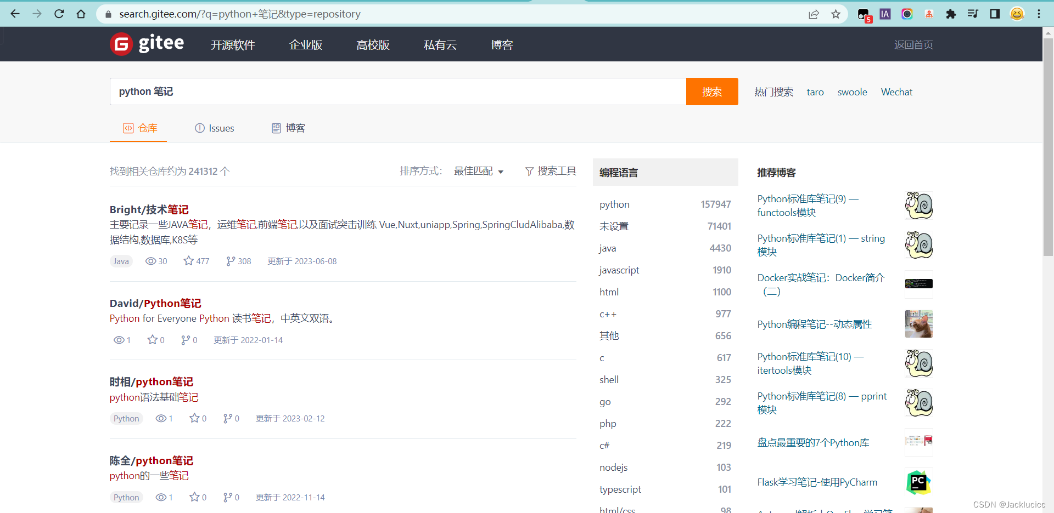
Task: Click the share page icon in address bar
Action: point(814,14)
